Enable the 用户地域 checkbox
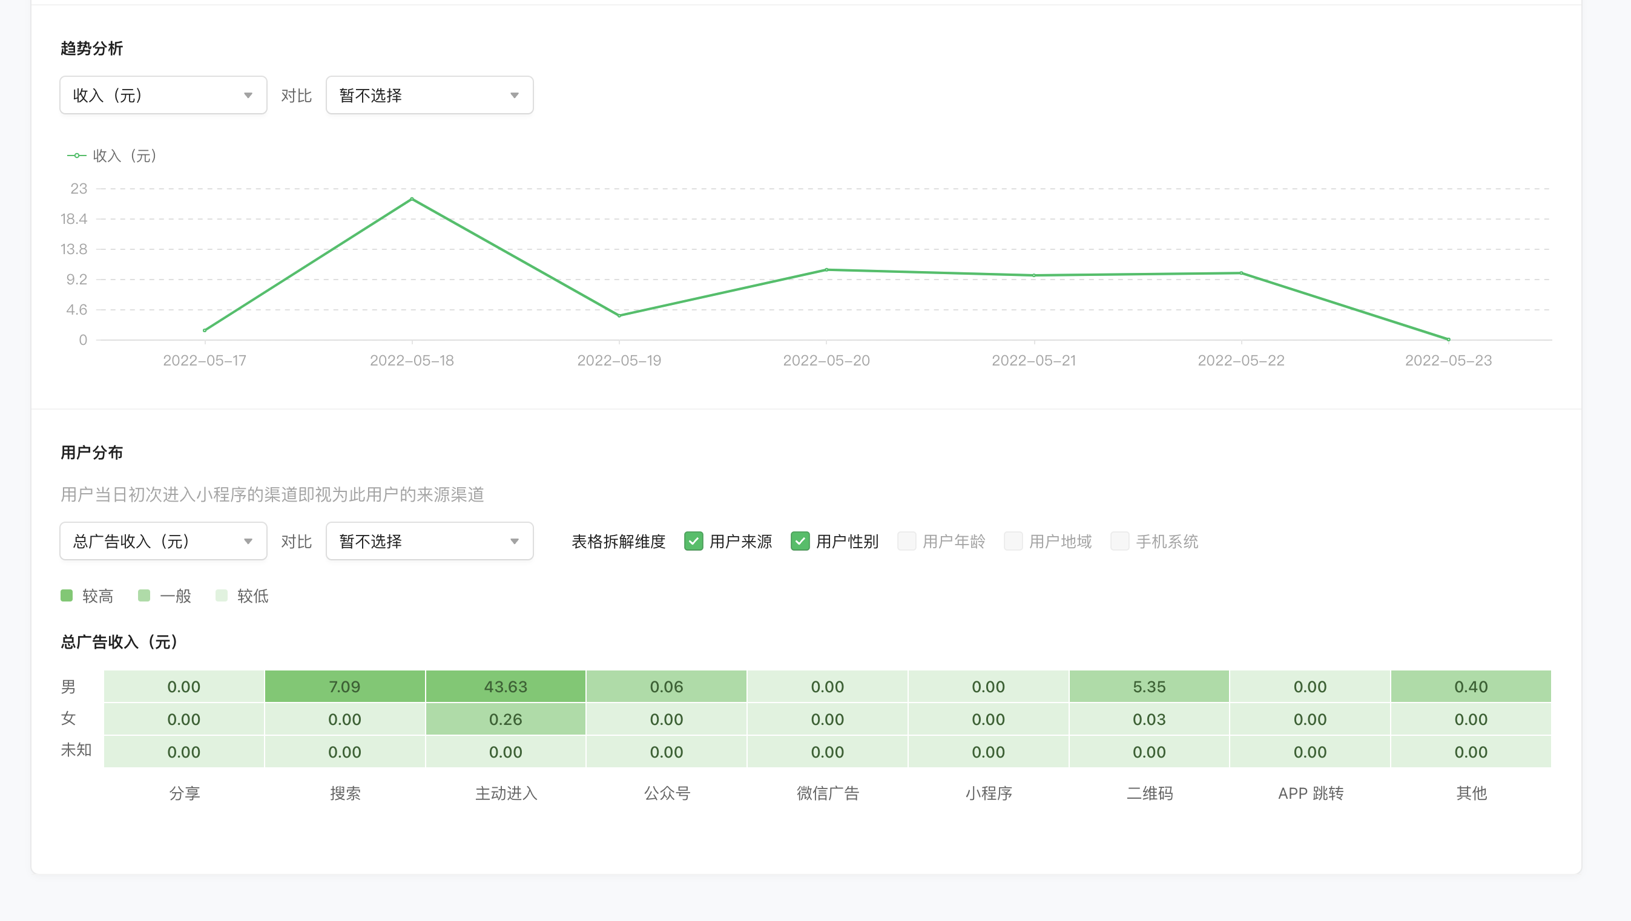The width and height of the screenshot is (1631, 921). coord(1012,541)
